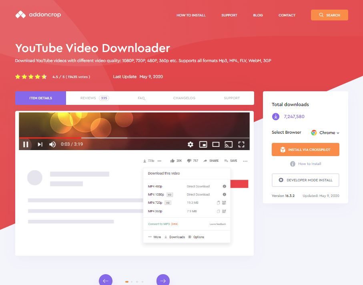This screenshot has height=285, width=363.
Task: Open Options in download popup
Action: coord(197,237)
